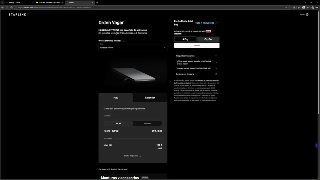Click the white Consulta button
This screenshot has width=320, height=180.
[197, 45]
